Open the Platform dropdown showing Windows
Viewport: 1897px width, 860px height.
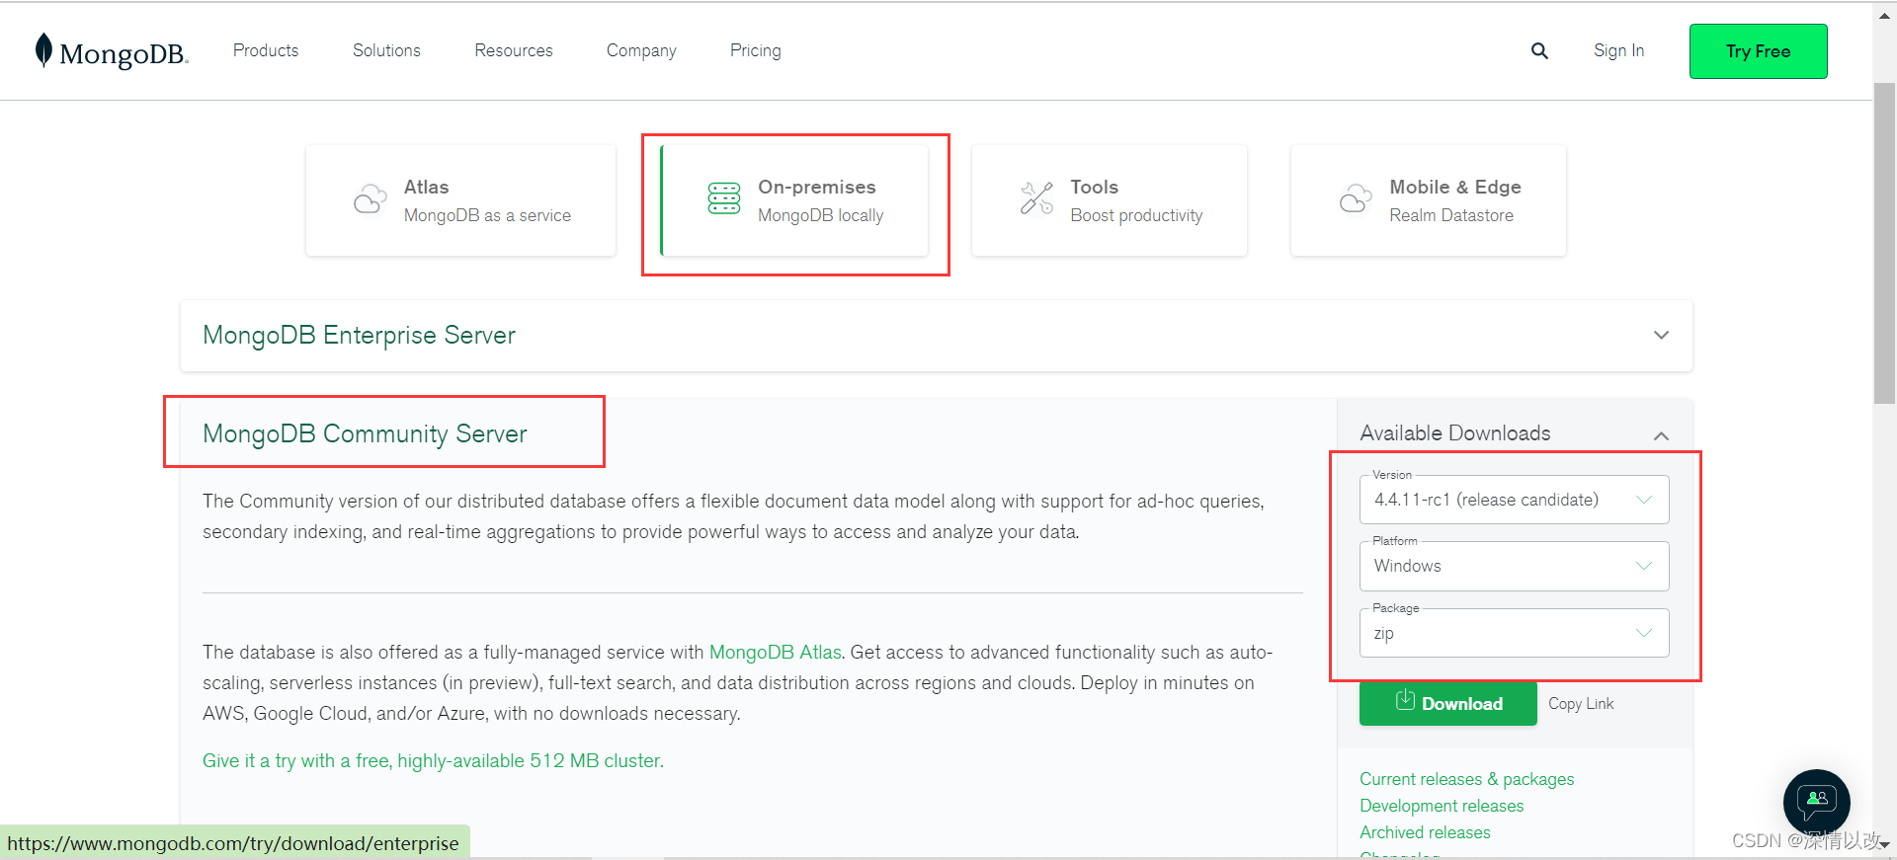click(1515, 566)
